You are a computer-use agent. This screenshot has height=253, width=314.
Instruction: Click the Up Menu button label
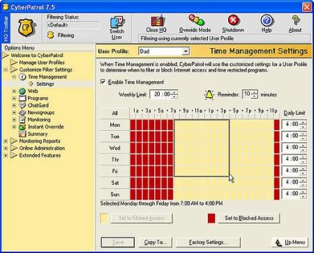coord(294,243)
